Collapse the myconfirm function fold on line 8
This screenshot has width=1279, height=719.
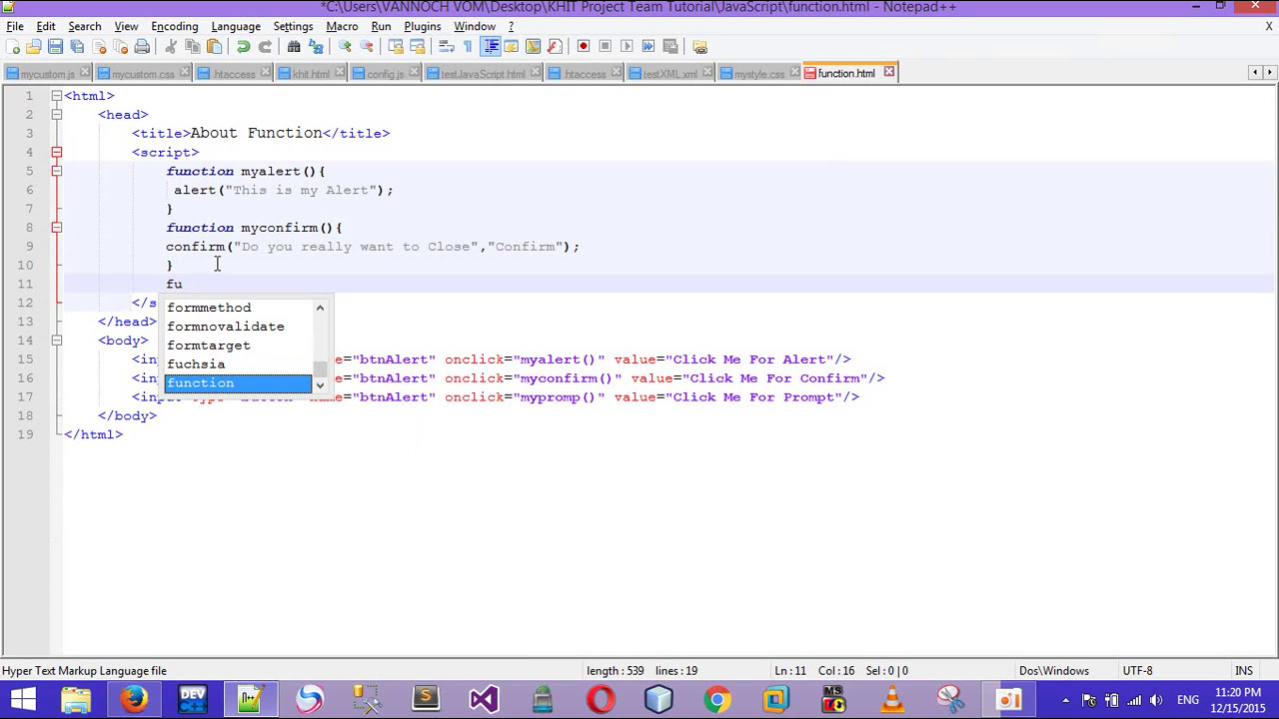(57, 228)
